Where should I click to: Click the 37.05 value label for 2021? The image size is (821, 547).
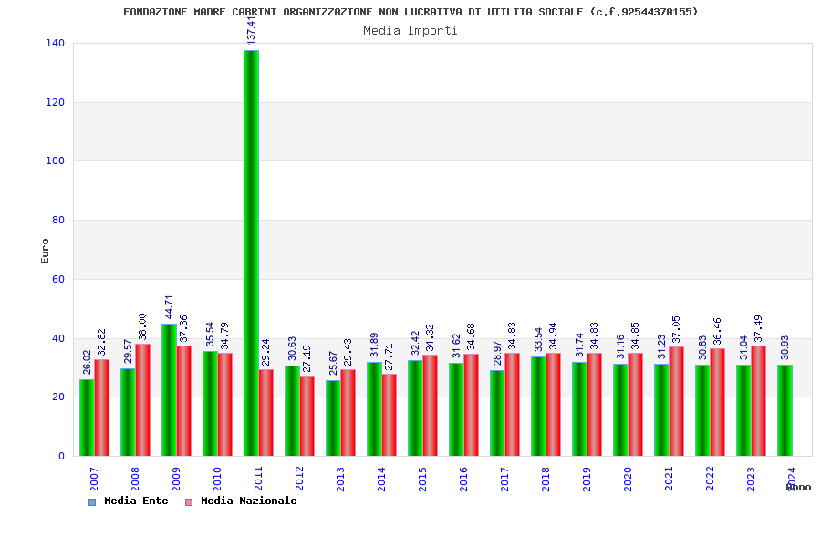677,329
